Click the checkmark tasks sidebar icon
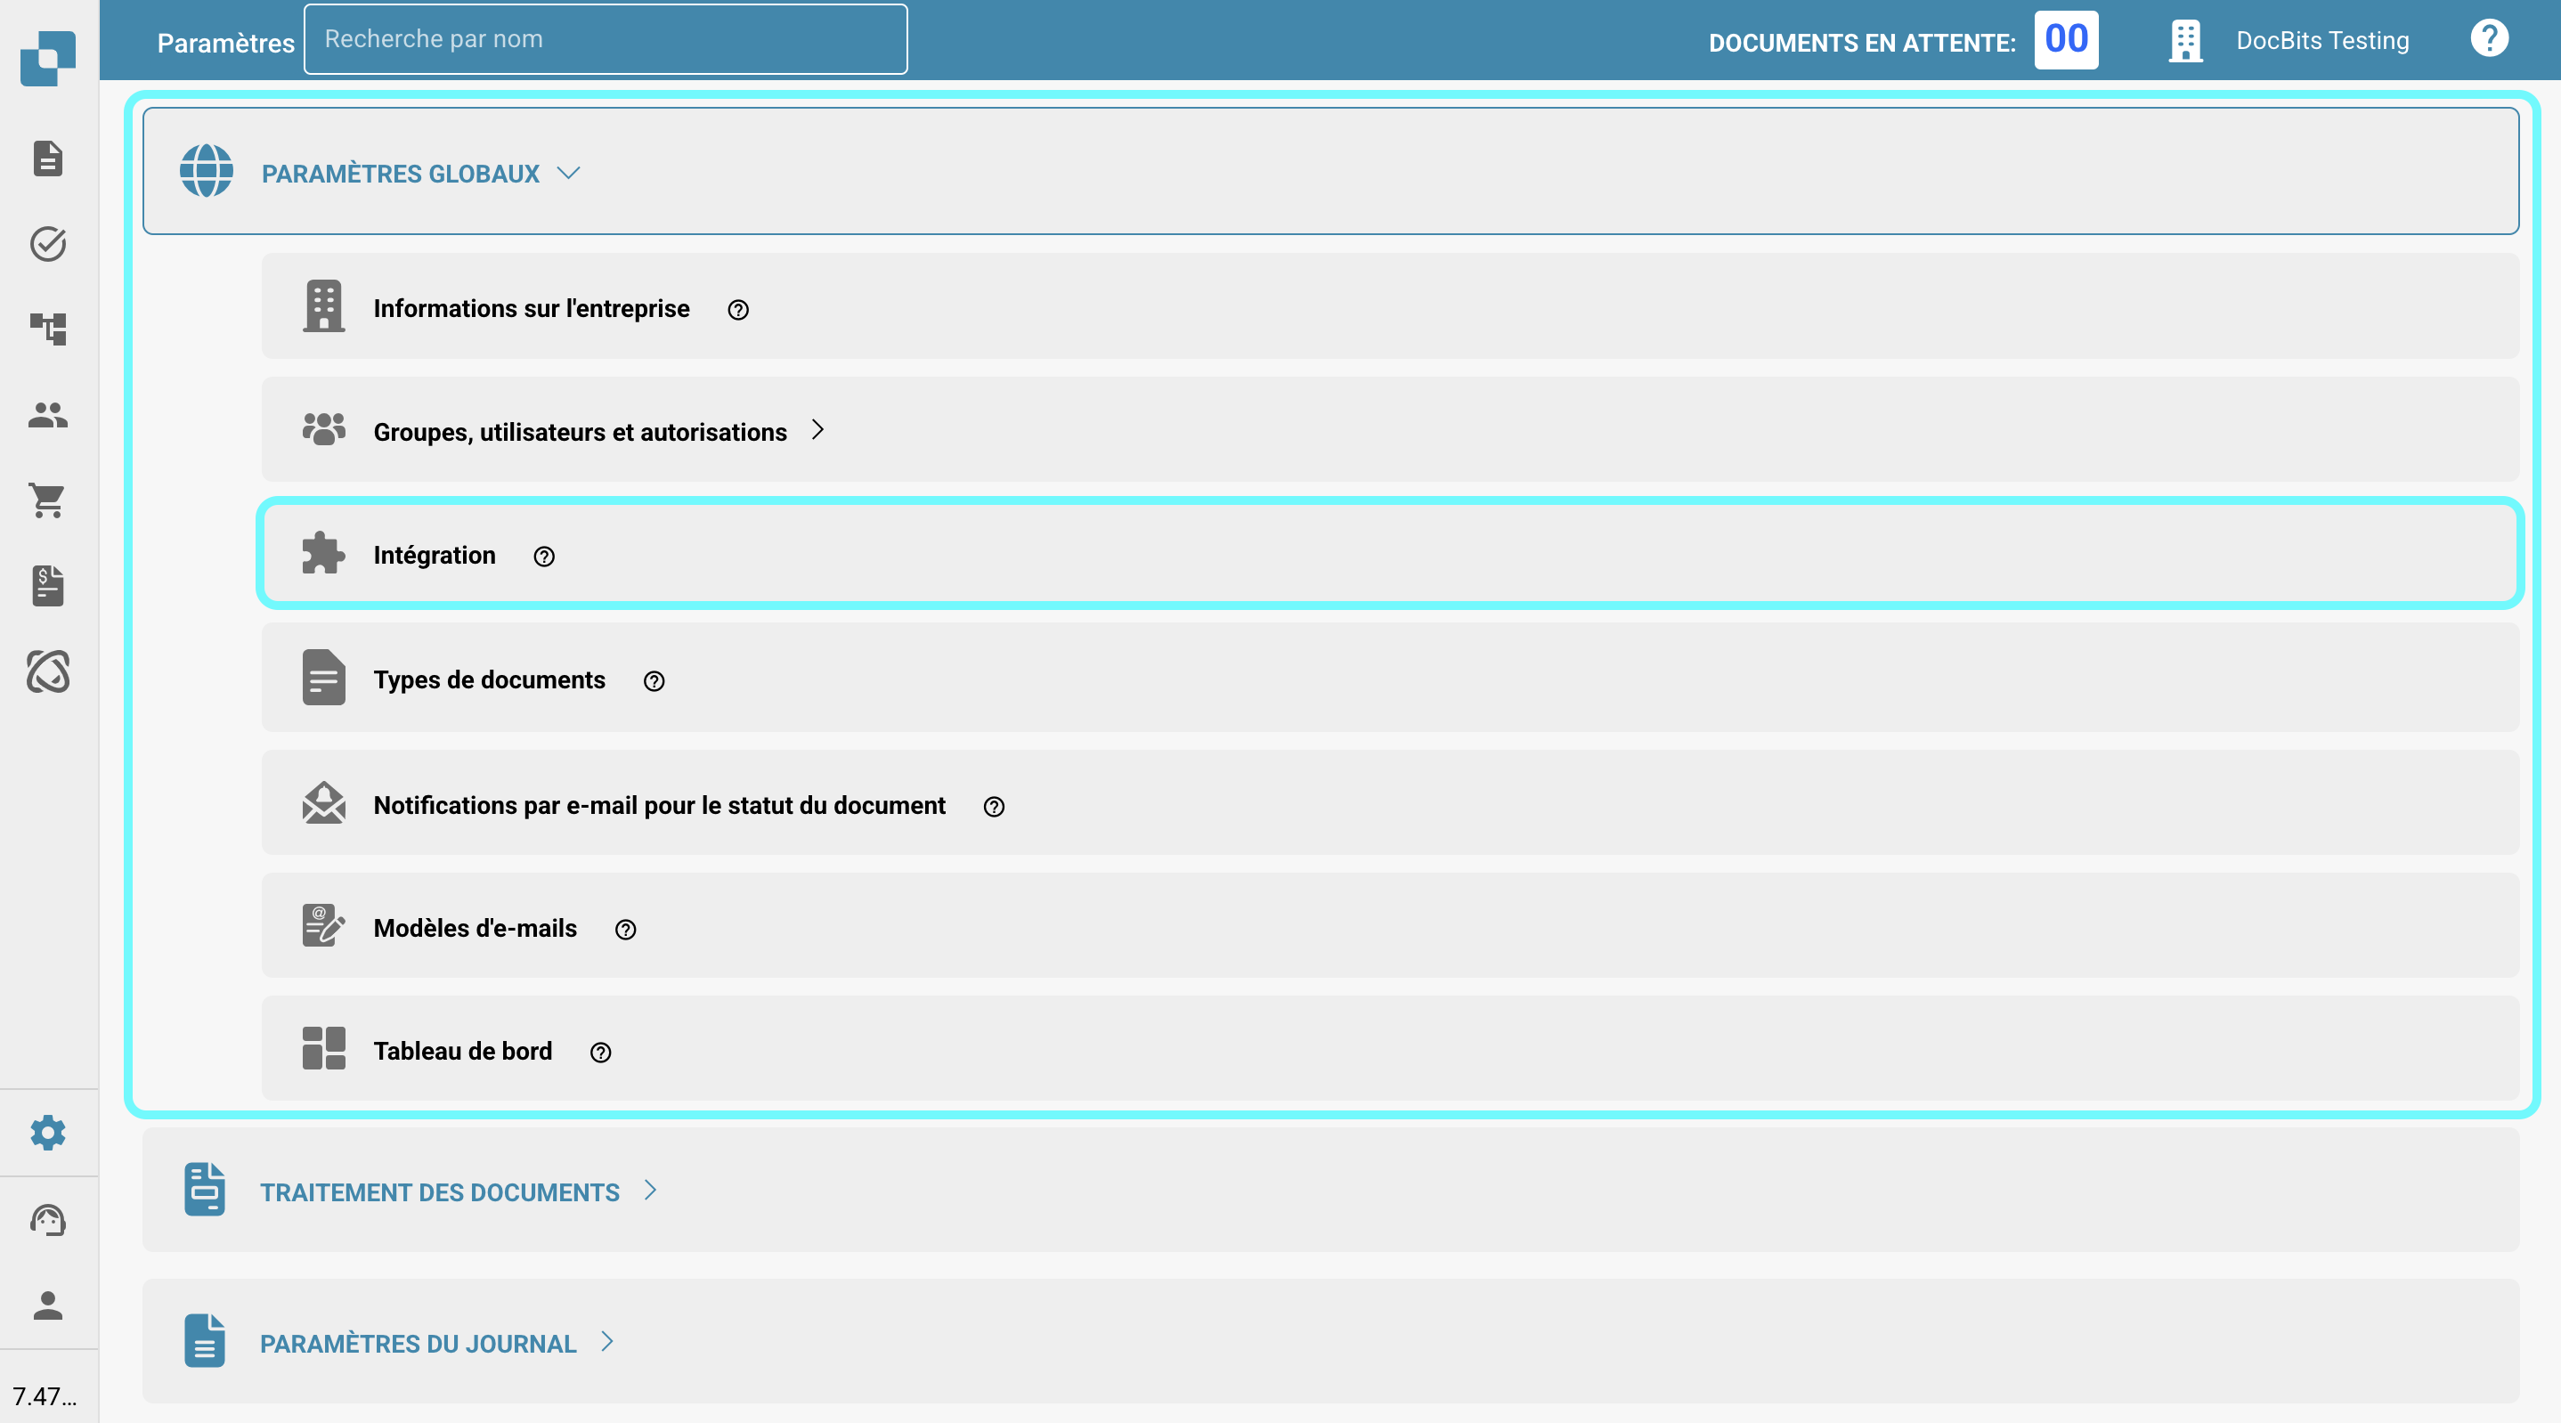 (48, 244)
